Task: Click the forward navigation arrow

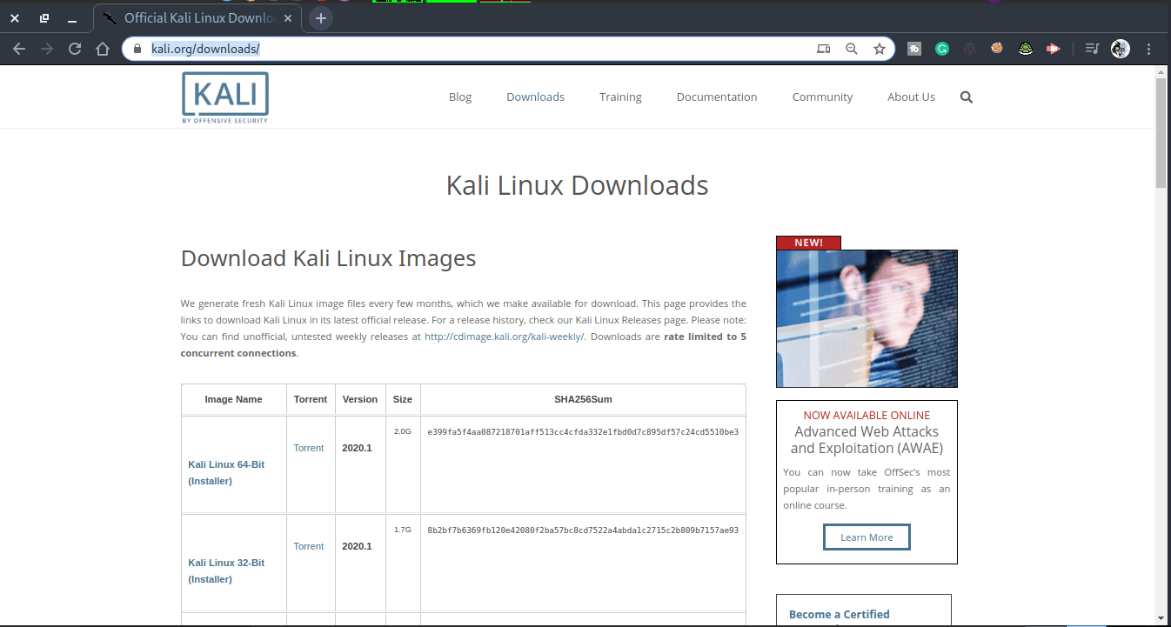Action: tap(47, 49)
